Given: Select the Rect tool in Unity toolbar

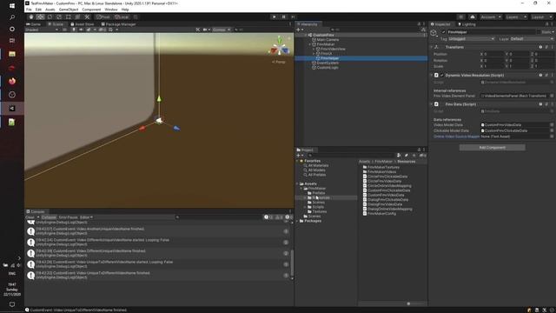Looking at the screenshot, I should click(68, 17).
